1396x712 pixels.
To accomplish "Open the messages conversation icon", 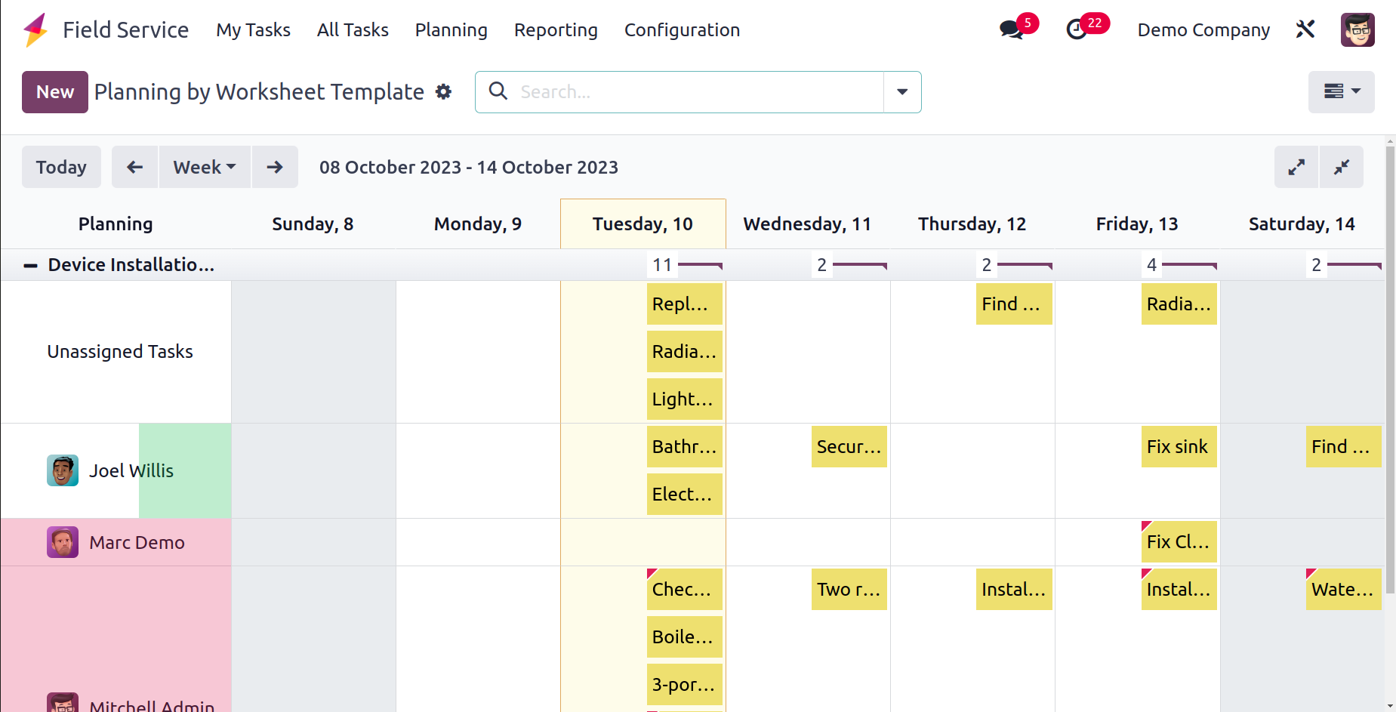I will tap(1012, 30).
